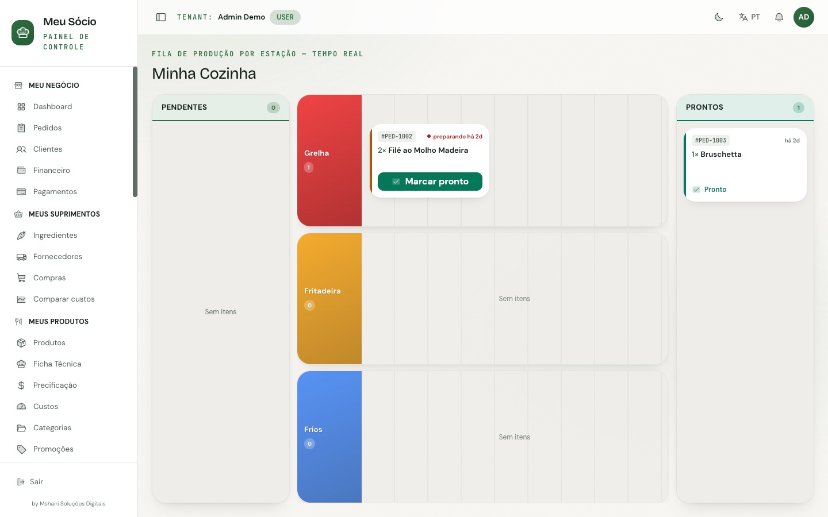The height and width of the screenshot is (517, 828).
Task: Toggle the sidebar collapse icon
Action: click(161, 17)
